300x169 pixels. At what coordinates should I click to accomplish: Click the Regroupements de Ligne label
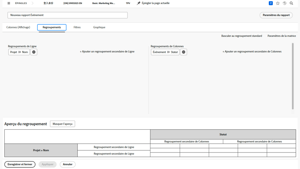22,46
